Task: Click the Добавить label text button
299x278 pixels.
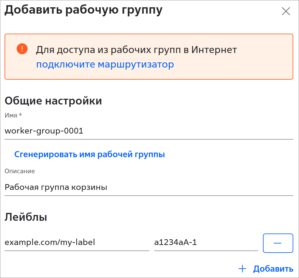Action: (273, 269)
